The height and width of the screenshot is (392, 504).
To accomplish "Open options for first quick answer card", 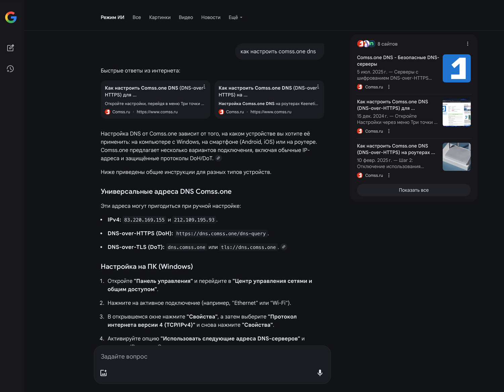I will (x=204, y=87).
